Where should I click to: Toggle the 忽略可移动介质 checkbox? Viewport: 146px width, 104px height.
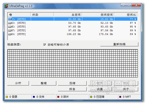45,45
